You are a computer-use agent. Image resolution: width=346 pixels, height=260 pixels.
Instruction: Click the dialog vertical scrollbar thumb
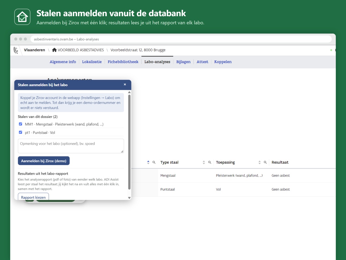click(x=129, y=142)
